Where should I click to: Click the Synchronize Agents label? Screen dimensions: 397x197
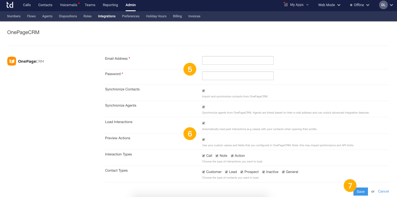point(121,105)
